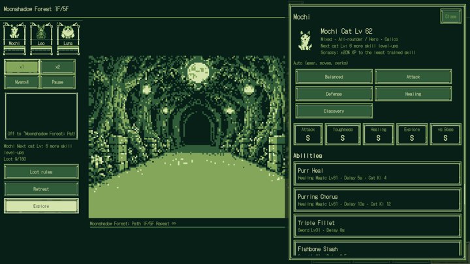The image size is (470, 264).
Task: Open the Explore rating S tile
Action: click(x=412, y=134)
